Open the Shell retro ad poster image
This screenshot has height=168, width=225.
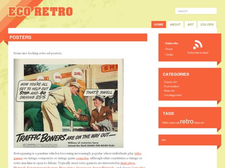69,103
